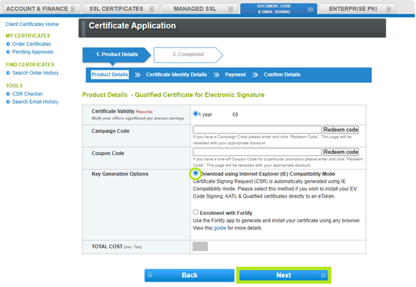Select the Enrolment with Fortify option

[195, 212]
